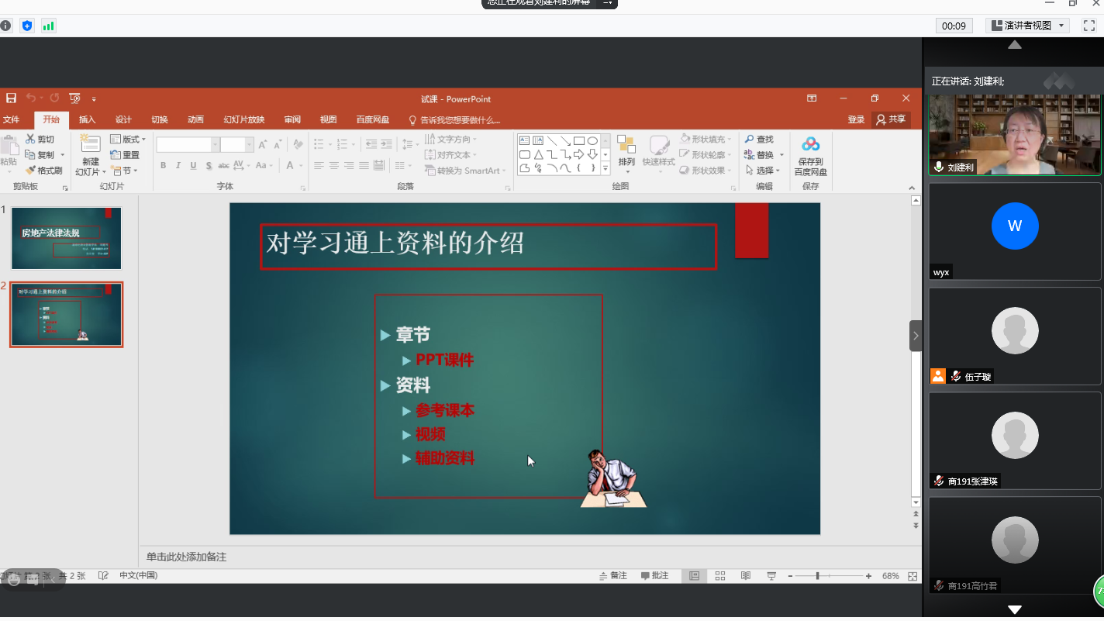This screenshot has width=1104, height=621.
Task: Toggle fullscreen for the meeting window
Action: point(1088,26)
